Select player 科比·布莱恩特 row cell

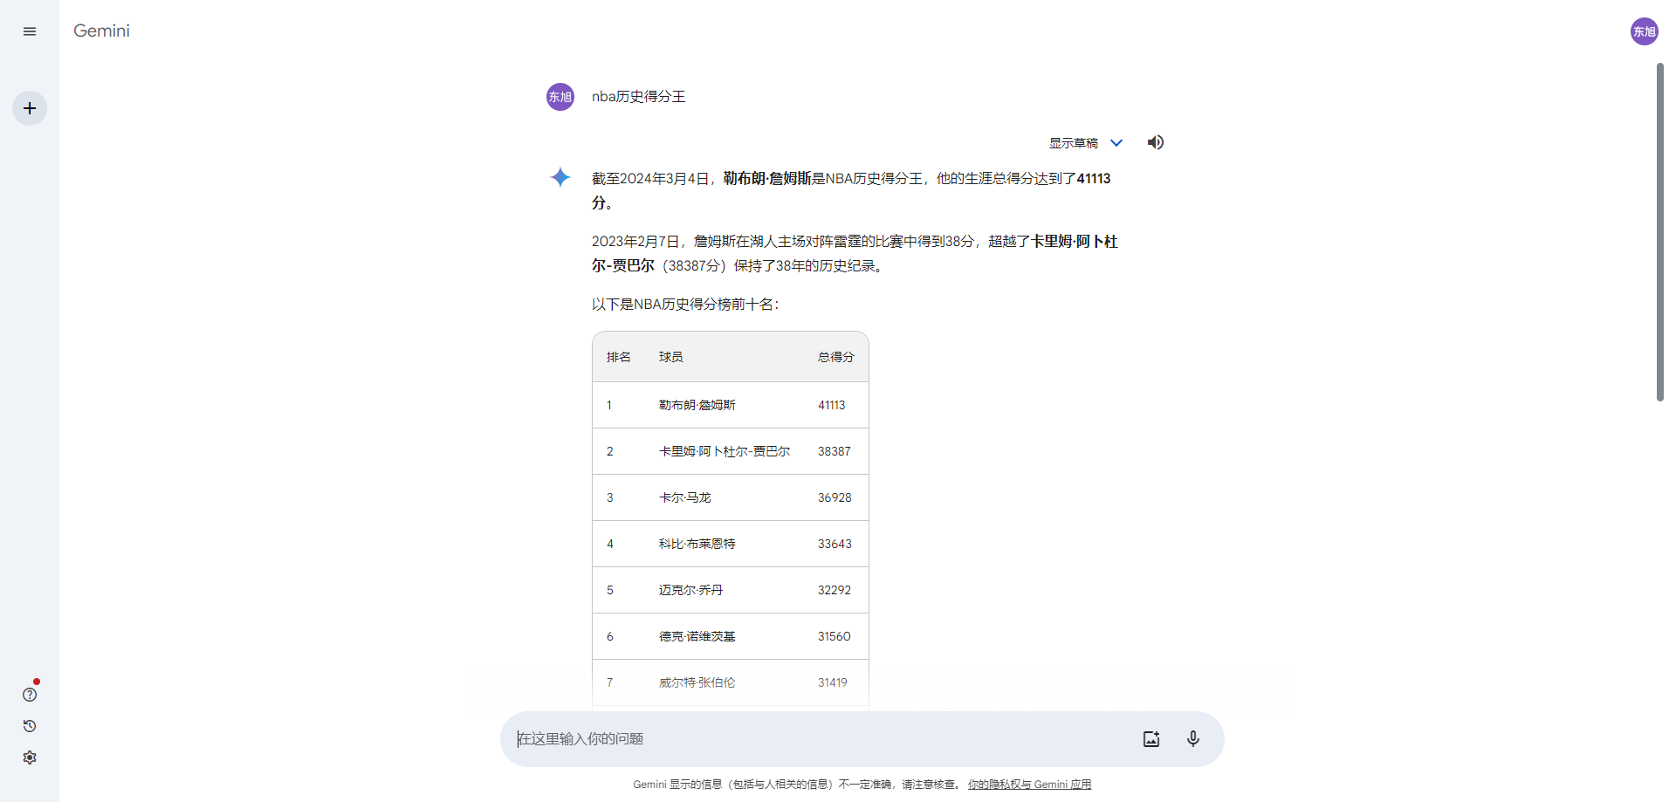pyautogui.click(x=697, y=544)
